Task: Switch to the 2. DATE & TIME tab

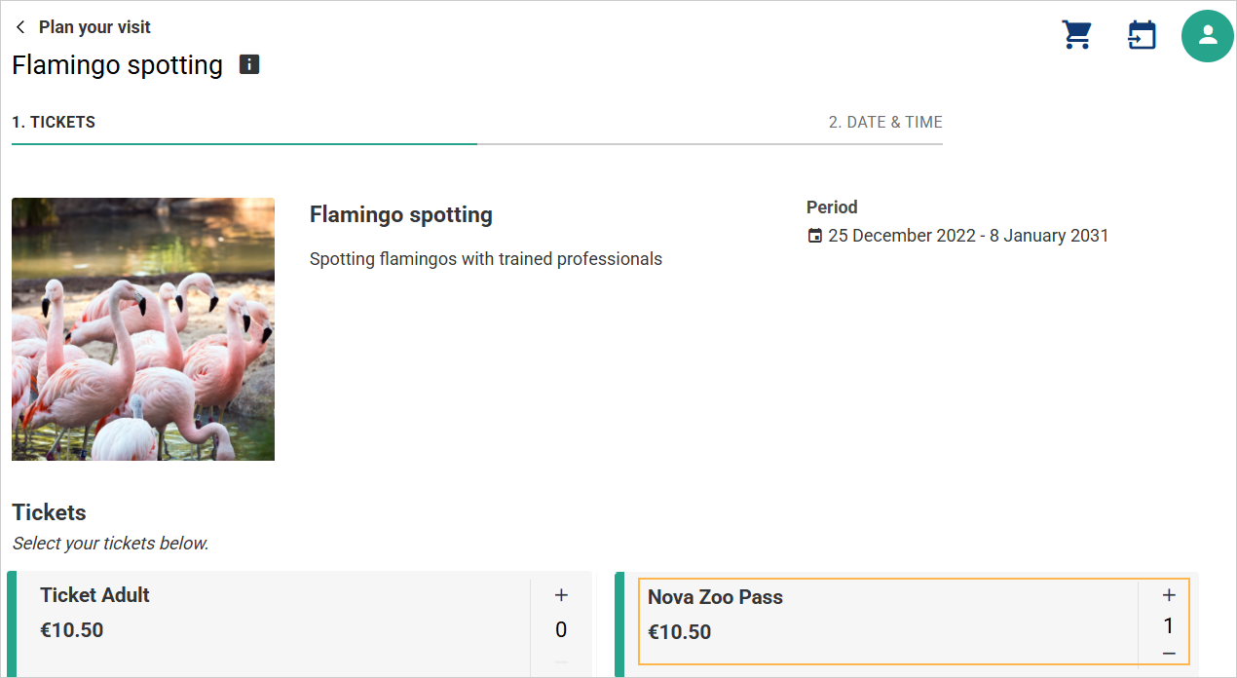Action: (x=885, y=123)
